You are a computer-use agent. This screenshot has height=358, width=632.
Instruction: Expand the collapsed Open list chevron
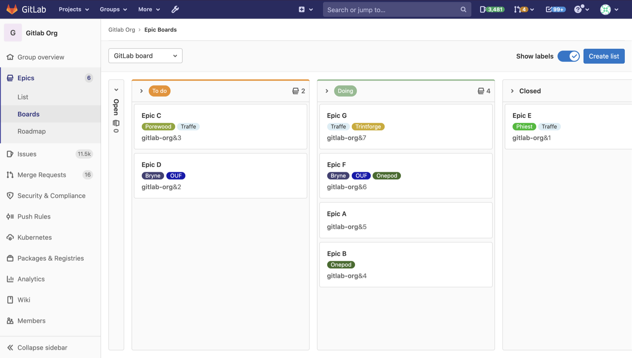[x=116, y=90]
